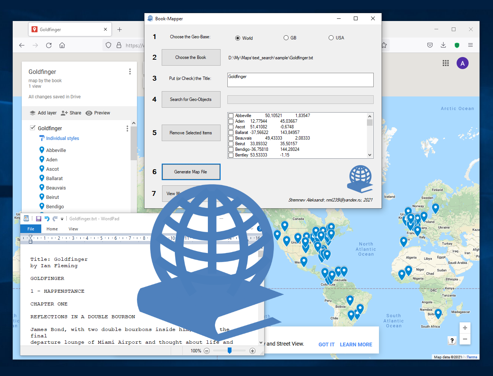Open the purple account avatar
The width and height of the screenshot is (493, 376).
click(463, 63)
